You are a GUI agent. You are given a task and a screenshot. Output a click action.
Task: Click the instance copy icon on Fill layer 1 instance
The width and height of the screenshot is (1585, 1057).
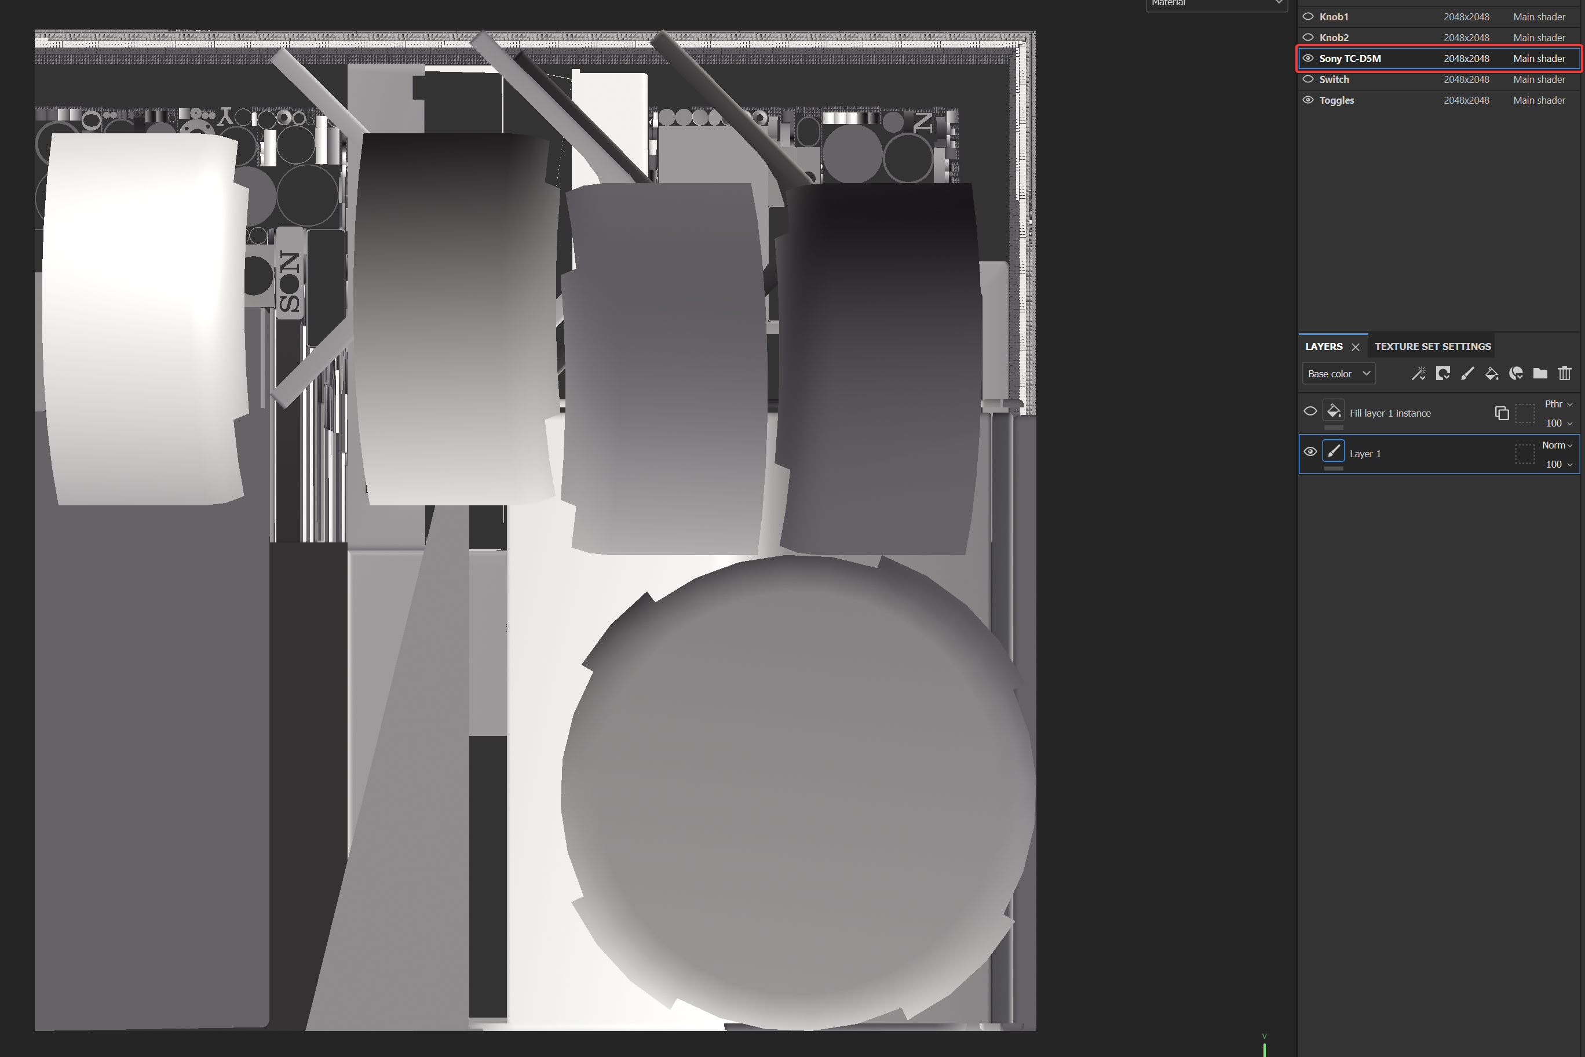pos(1502,413)
